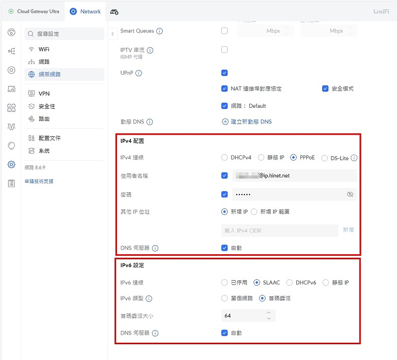Uncheck IPv4 DNS 自動 checkbox
This screenshot has width=397, height=360.
(224, 248)
